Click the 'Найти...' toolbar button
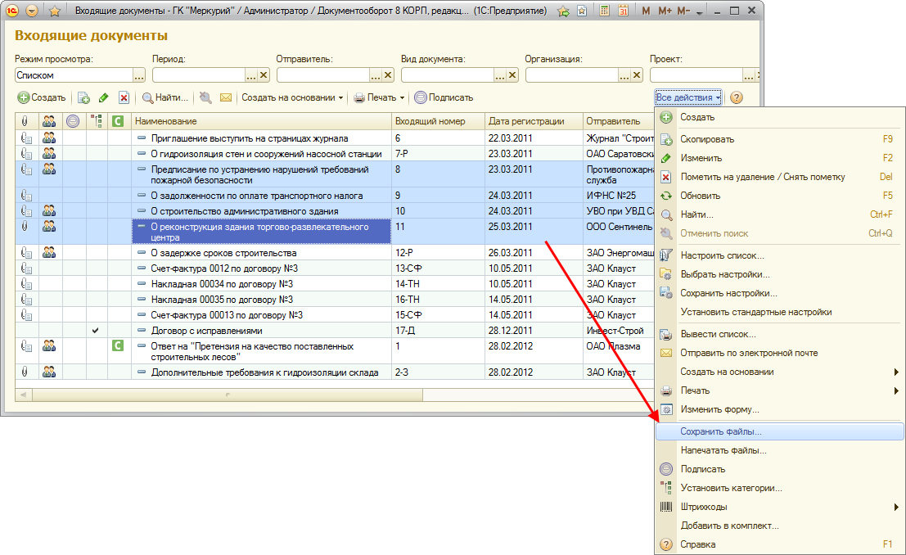Viewport: 906px width, 555px height. pos(165,97)
